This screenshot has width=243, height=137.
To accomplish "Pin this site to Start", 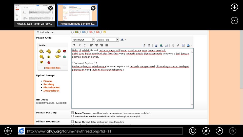I will point(206,131).
